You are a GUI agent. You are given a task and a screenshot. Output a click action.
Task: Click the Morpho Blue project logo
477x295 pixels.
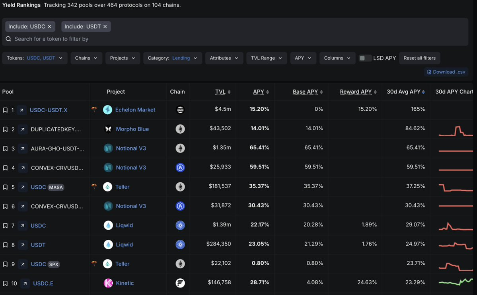point(108,129)
